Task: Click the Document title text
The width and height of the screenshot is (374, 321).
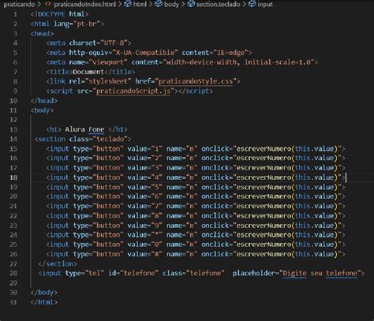Action: (x=88, y=72)
